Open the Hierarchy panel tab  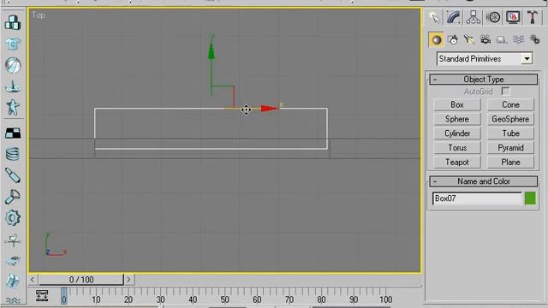pos(474,17)
